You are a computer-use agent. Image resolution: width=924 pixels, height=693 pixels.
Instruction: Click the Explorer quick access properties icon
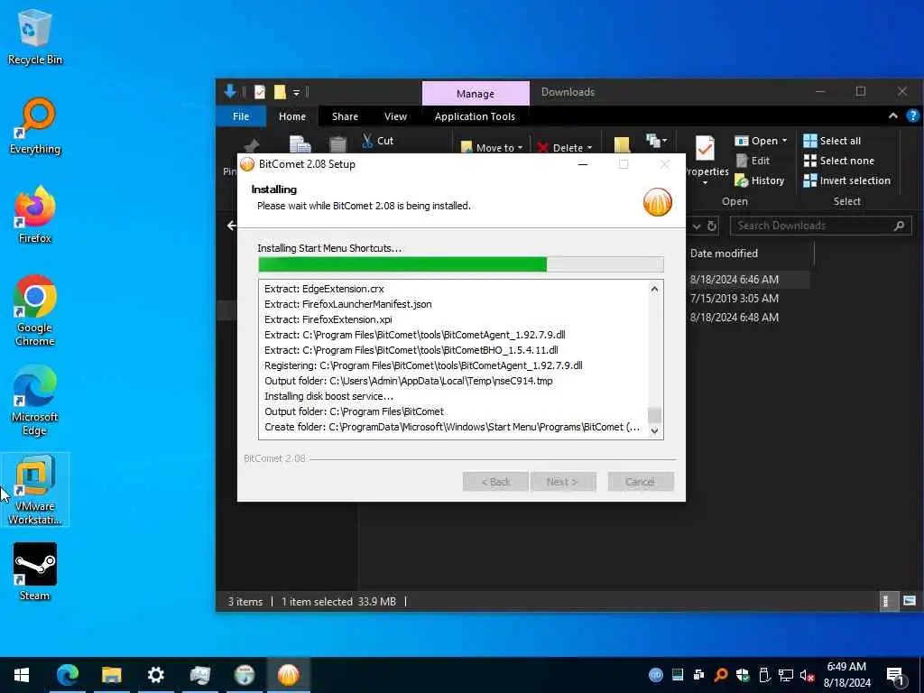pyautogui.click(x=260, y=92)
